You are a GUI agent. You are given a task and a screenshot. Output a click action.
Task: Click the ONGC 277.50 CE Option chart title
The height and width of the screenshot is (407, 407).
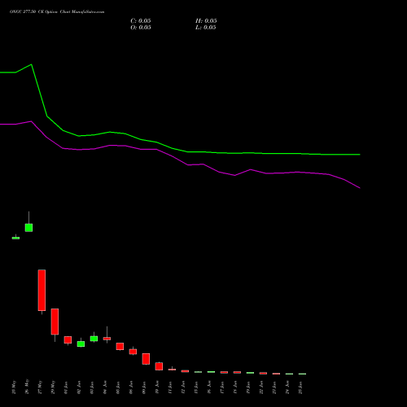pos(57,12)
